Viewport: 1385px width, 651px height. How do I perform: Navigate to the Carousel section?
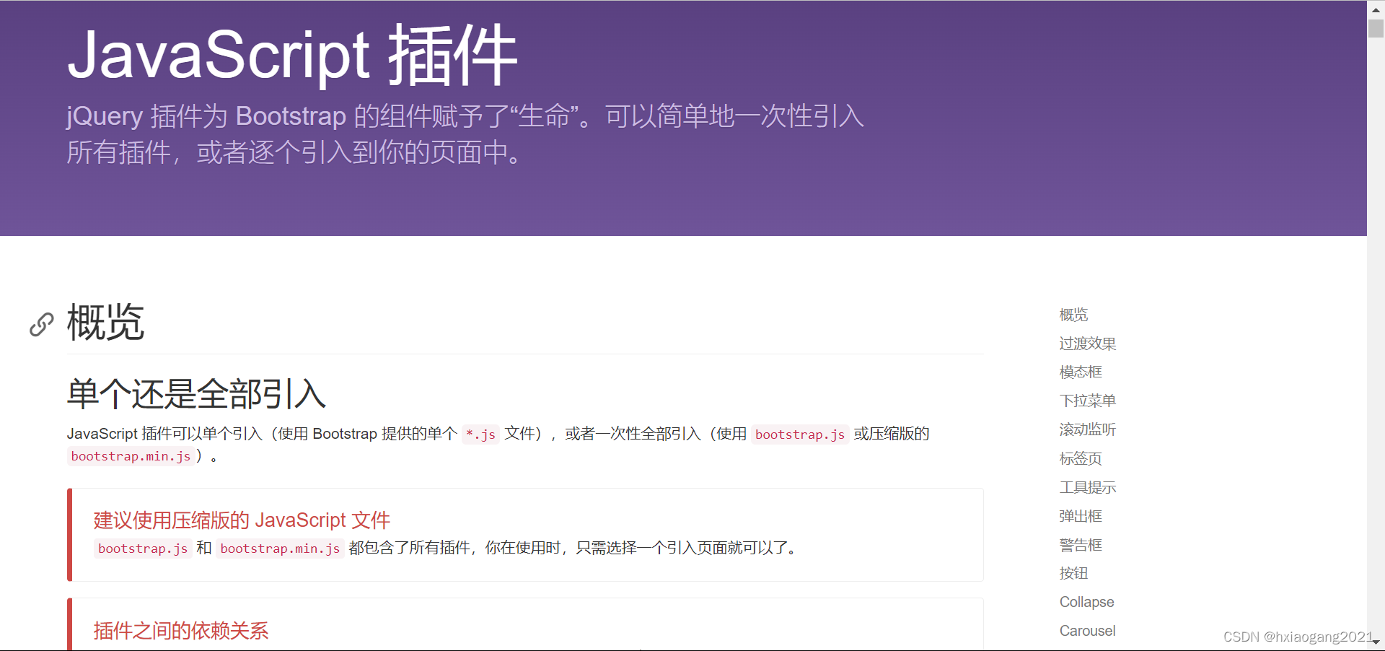pyautogui.click(x=1087, y=630)
